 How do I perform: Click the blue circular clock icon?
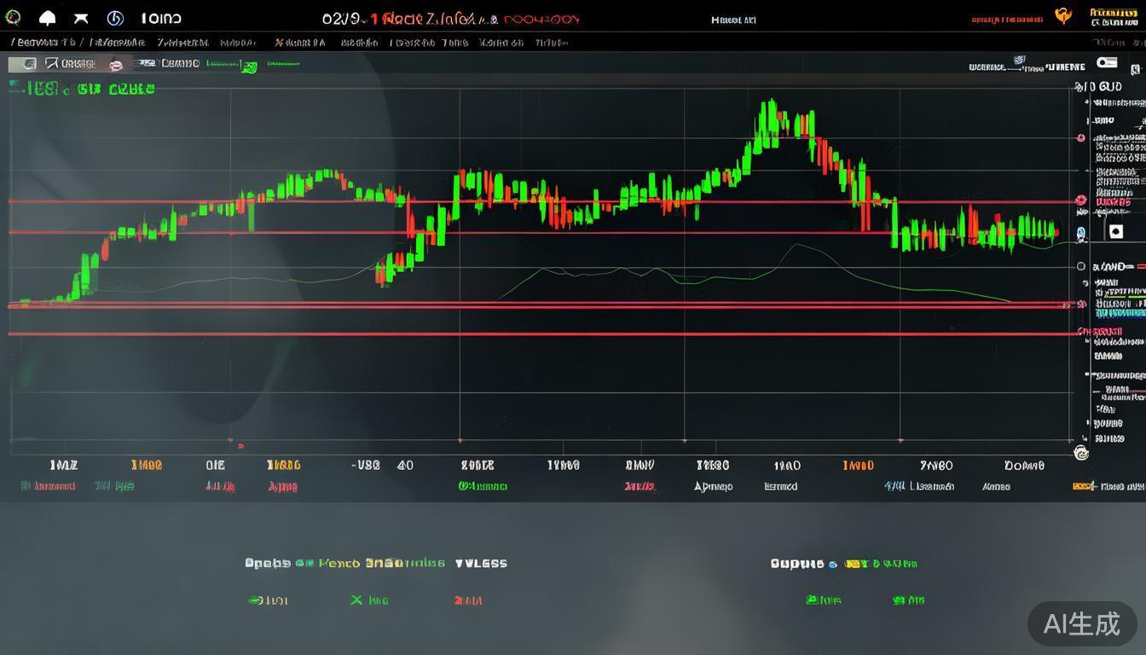coord(115,18)
